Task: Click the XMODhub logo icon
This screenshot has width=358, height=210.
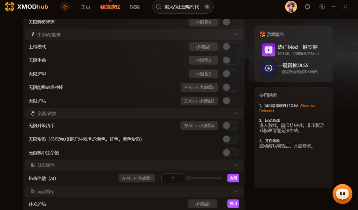Action: pyautogui.click(x=9, y=7)
